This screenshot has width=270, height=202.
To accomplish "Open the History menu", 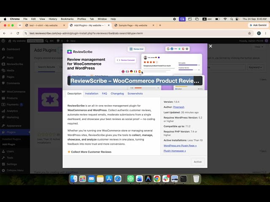I will coord(53,19).
